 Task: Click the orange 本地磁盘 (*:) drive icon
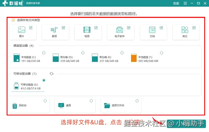pos(134,58)
